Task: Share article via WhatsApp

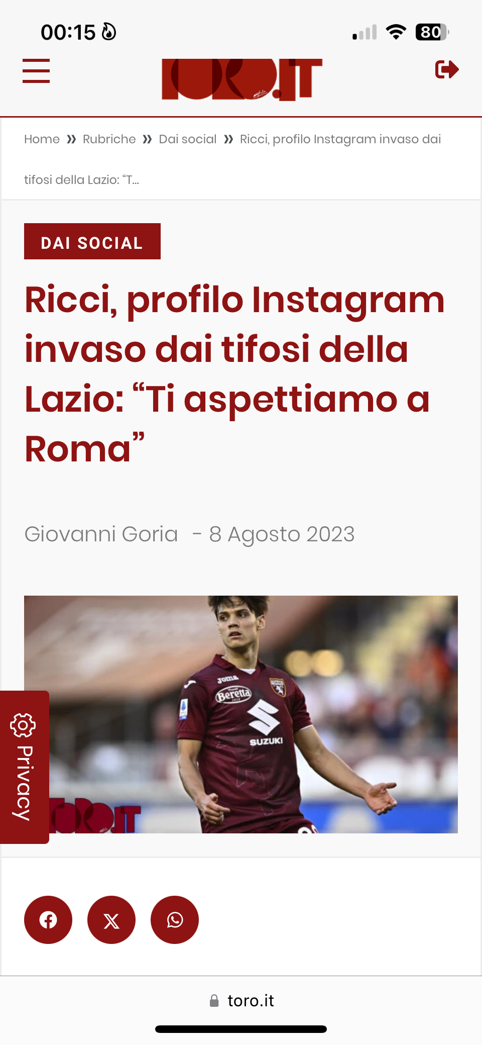Action: pyautogui.click(x=175, y=920)
